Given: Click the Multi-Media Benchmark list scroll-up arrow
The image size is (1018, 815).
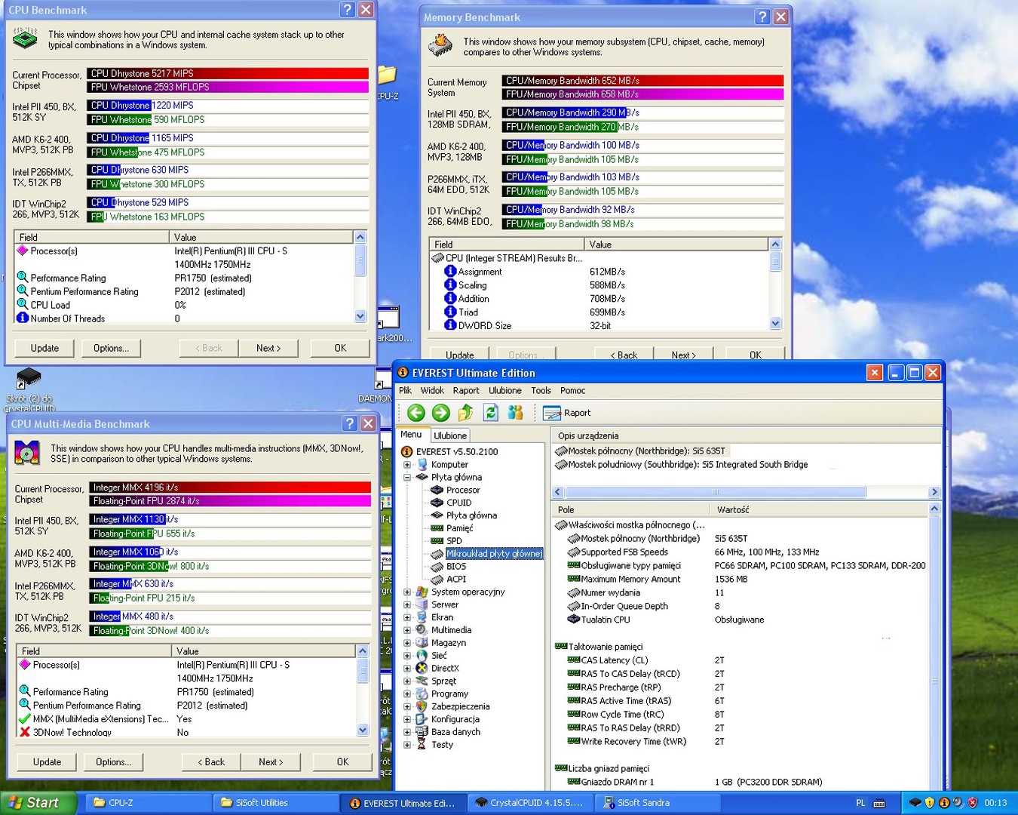Looking at the screenshot, I should tap(363, 650).
